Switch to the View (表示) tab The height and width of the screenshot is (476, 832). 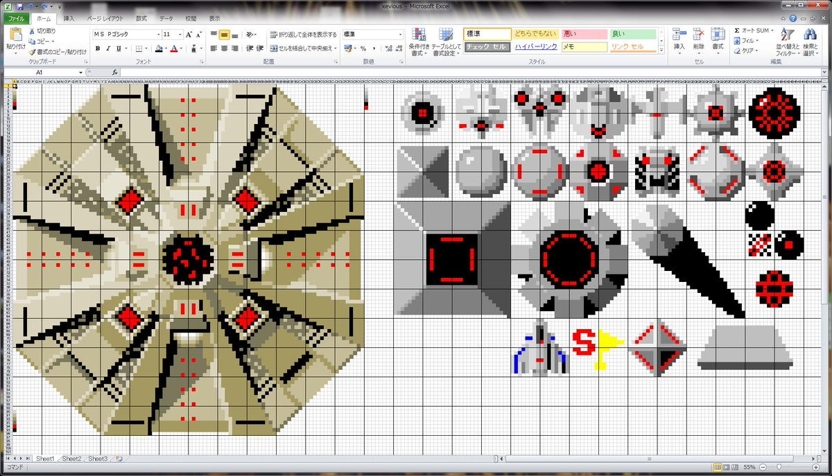[215, 19]
